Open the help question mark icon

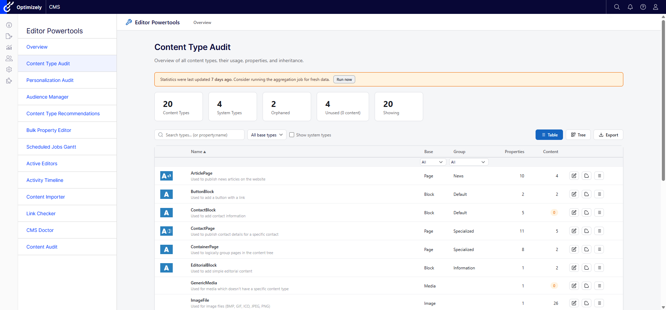point(643,7)
